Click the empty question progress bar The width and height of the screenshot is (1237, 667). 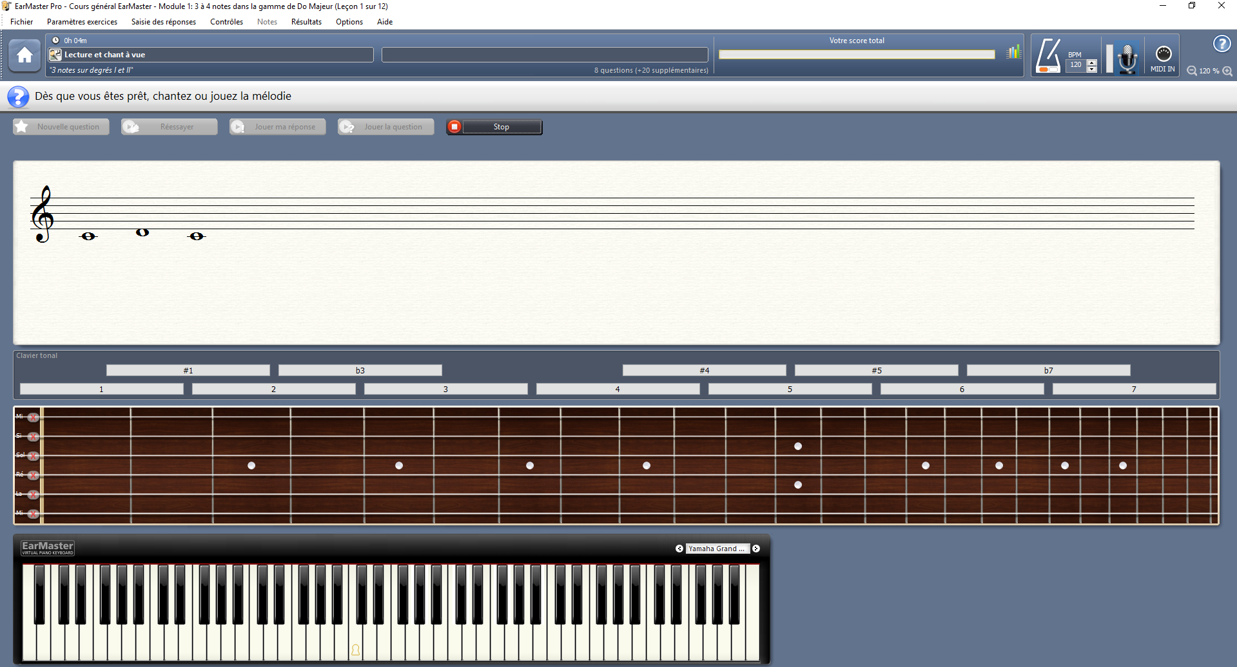click(x=545, y=55)
